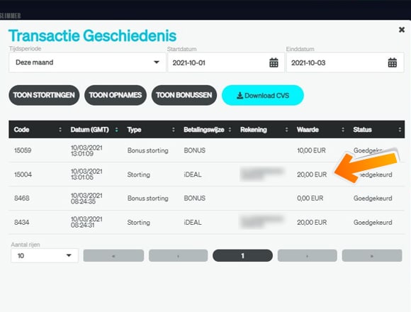Toggle the Toon Stortingen filter
This screenshot has height=312, width=411.
[x=44, y=95]
